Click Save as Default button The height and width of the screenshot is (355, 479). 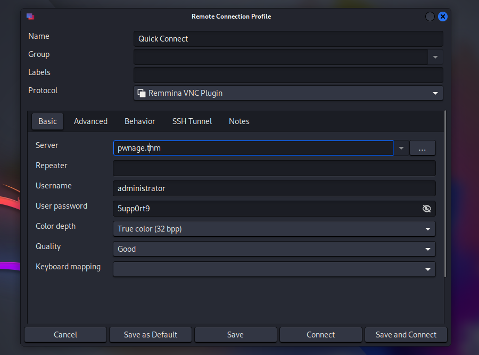tap(151, 335)
